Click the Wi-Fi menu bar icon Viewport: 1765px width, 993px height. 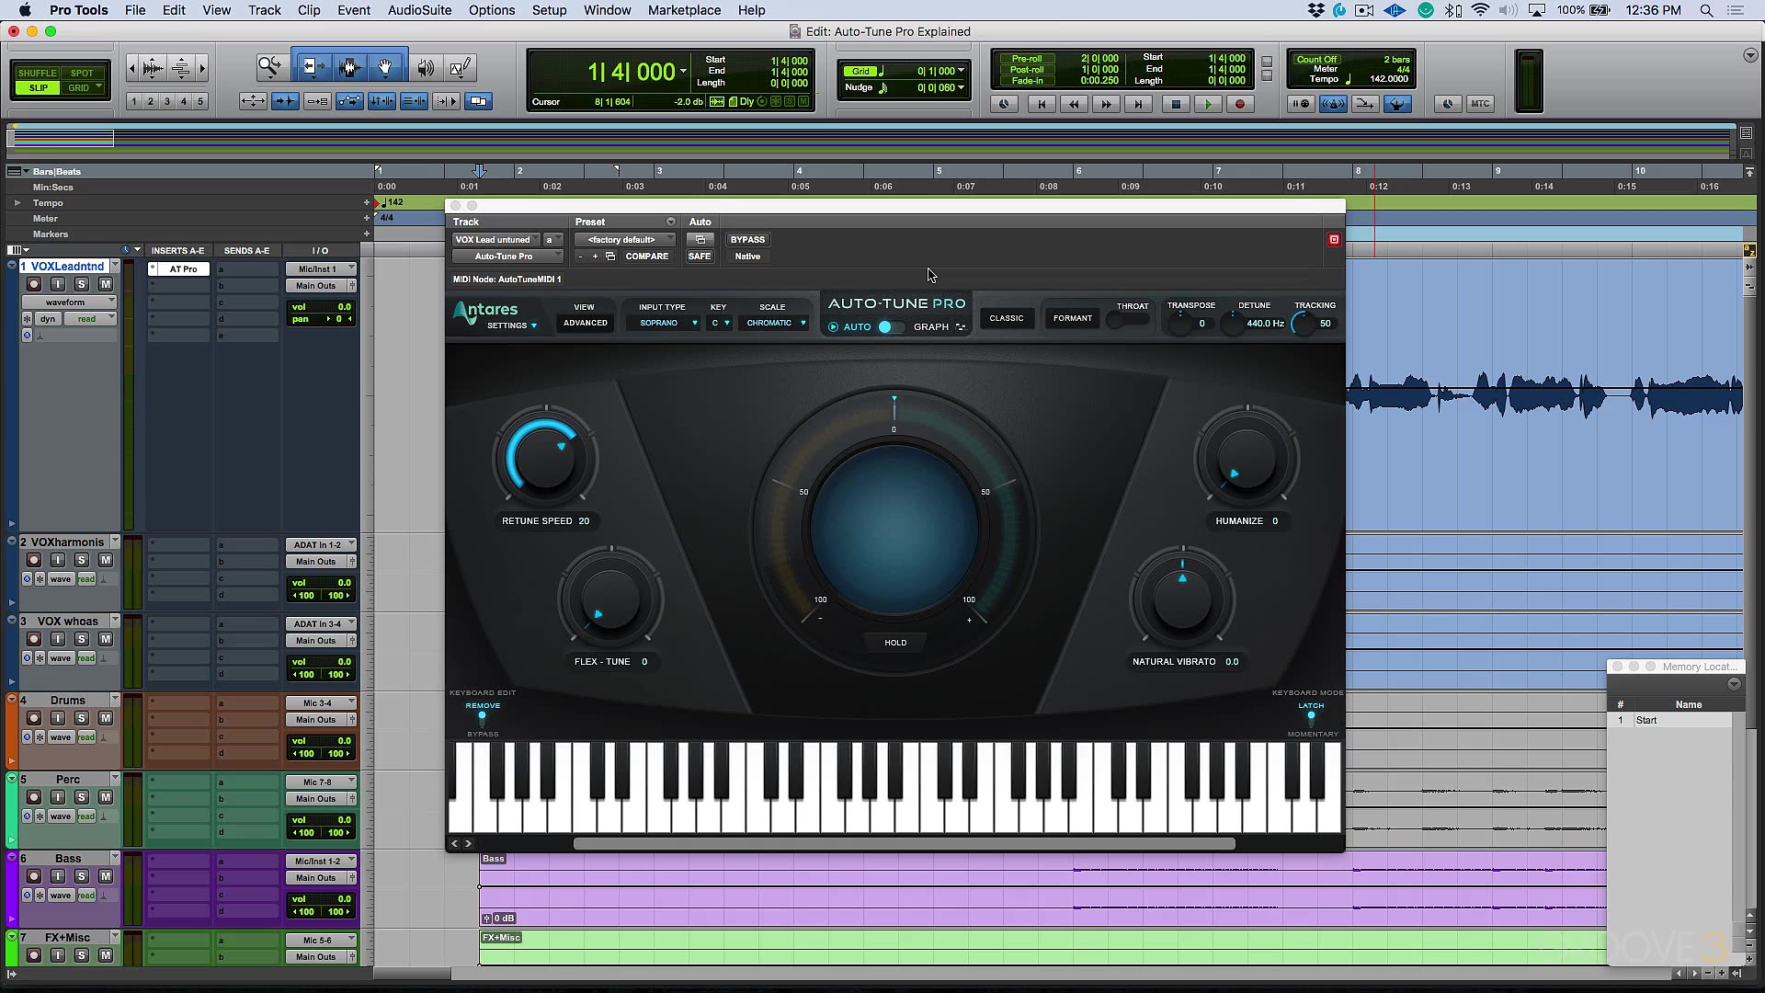coord(1480,10)
